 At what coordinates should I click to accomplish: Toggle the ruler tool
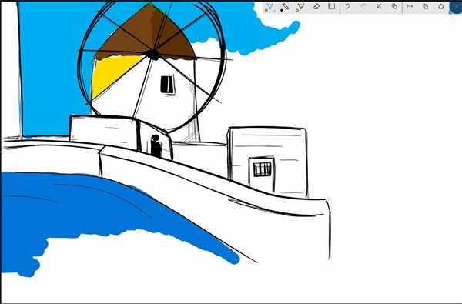click(332, 6)
